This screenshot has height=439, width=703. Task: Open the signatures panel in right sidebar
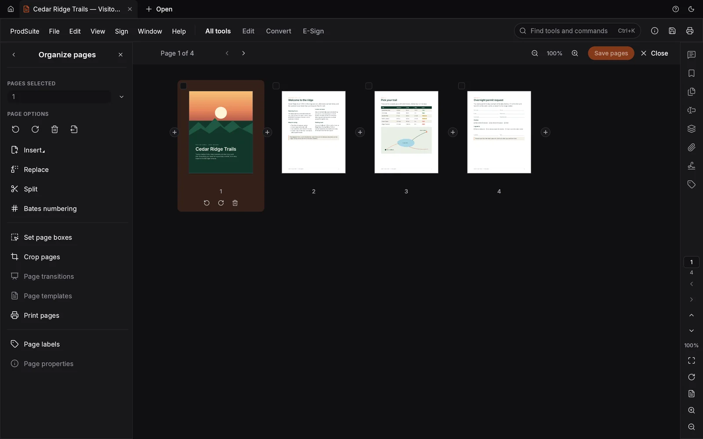(x=692, y=166)
